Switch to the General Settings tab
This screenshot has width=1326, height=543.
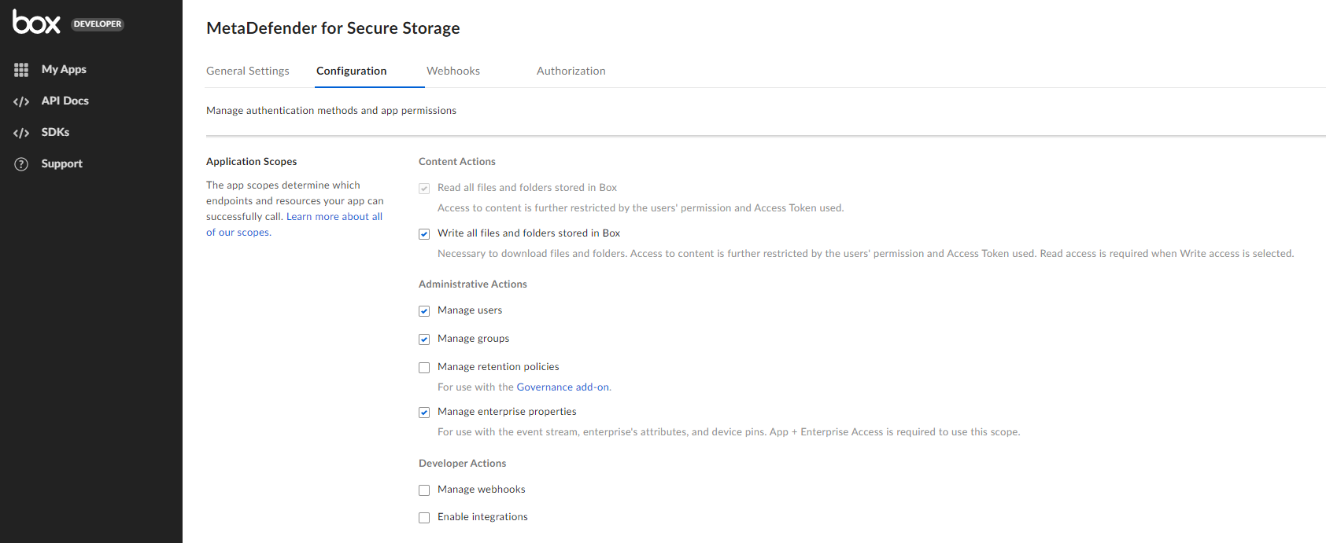248,71
